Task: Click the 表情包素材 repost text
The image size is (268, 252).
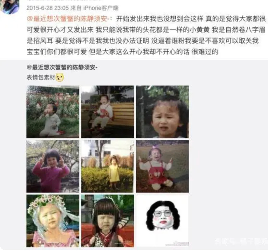Action: (x=41, y=78)
